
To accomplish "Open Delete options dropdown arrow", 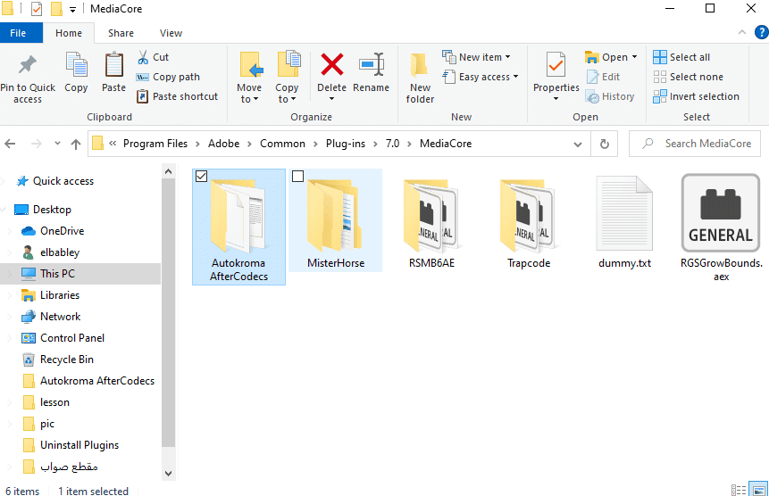I will click(x=332, y=99).
